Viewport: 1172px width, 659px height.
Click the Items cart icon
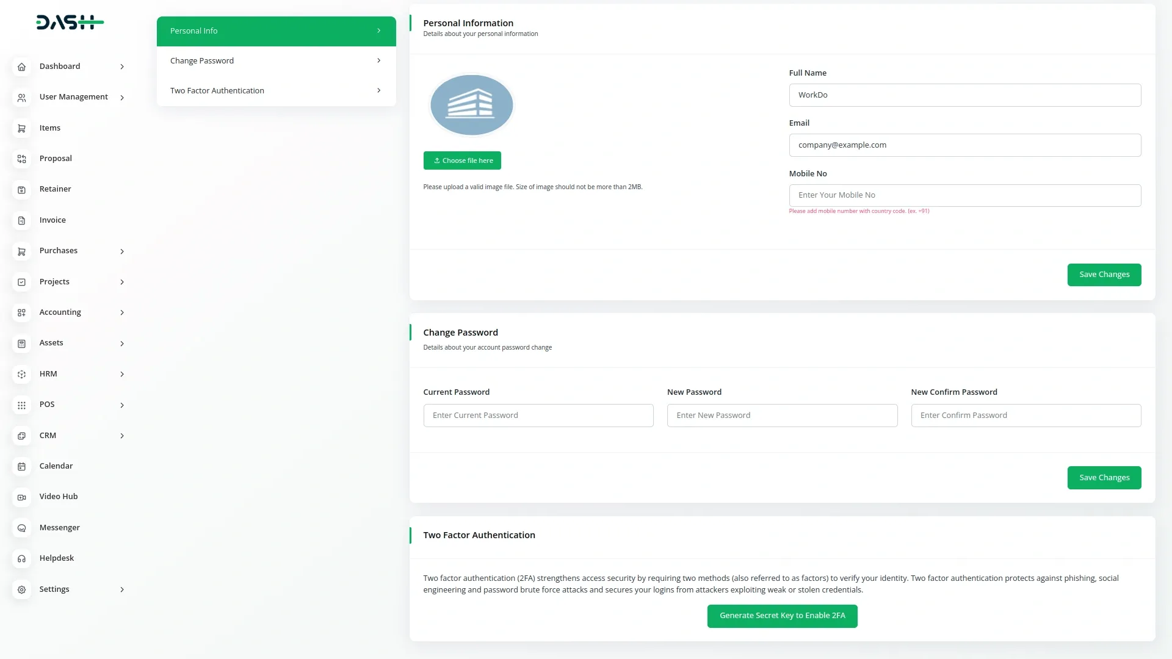pos(22,128)
